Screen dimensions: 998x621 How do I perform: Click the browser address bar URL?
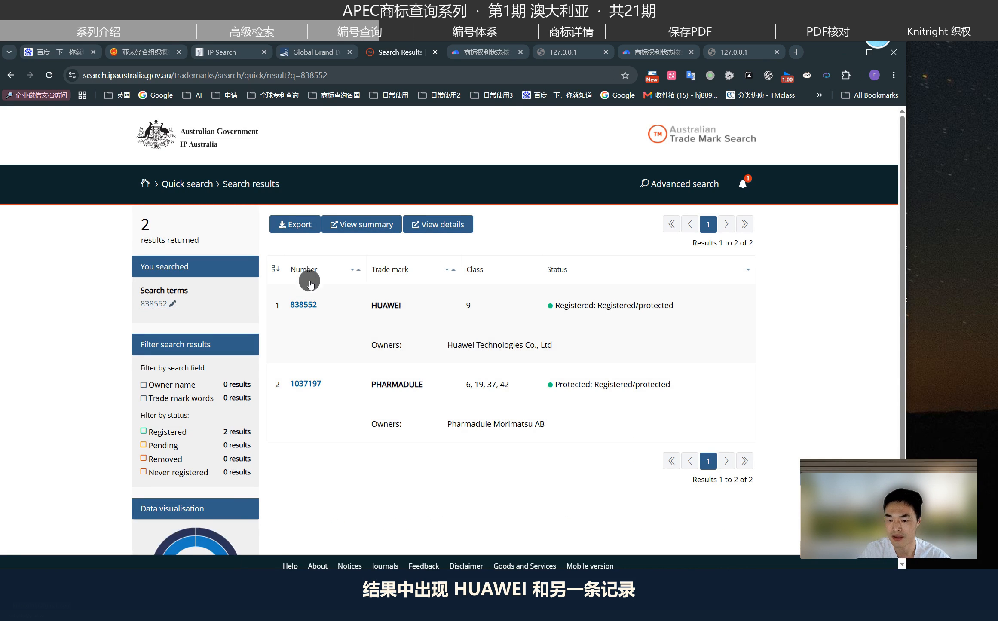coord(205,75)
